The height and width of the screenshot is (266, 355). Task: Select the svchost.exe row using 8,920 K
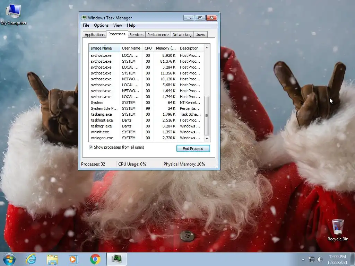(x=146, y=55)
